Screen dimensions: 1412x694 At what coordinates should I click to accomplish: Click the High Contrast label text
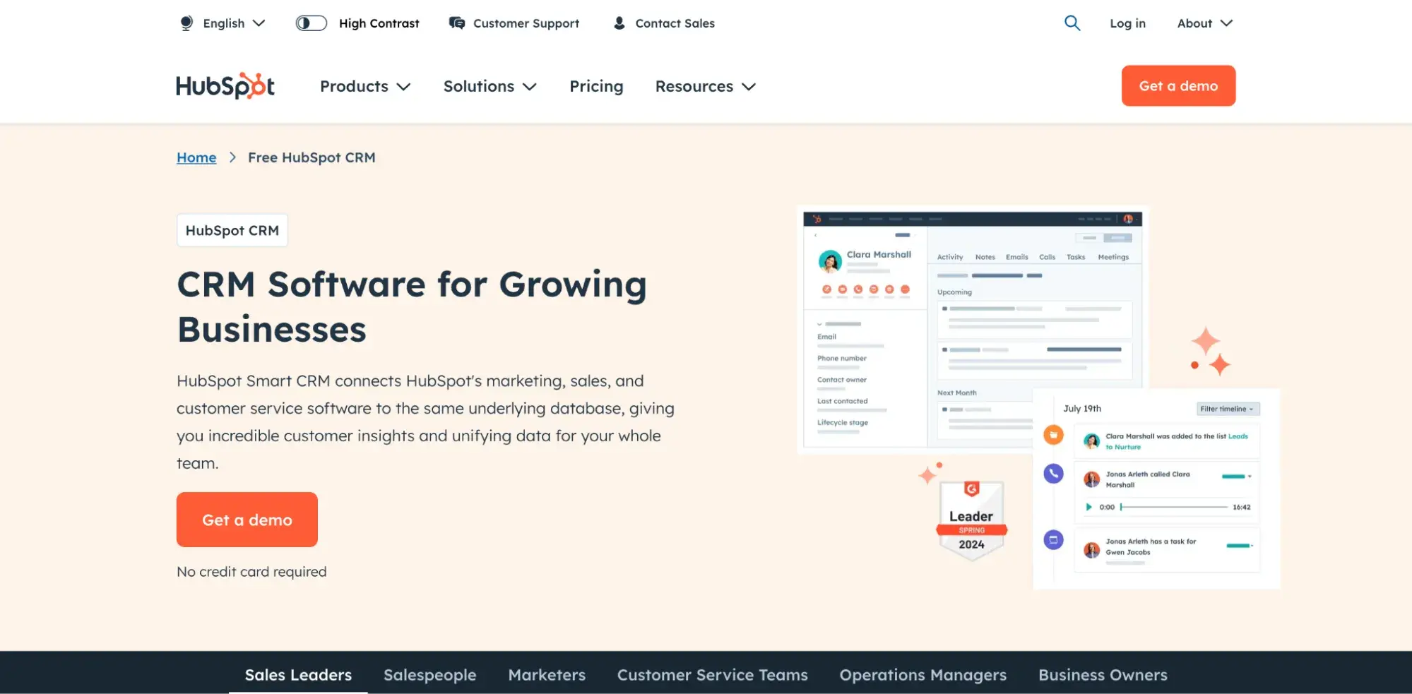click(x=379, y=23)
